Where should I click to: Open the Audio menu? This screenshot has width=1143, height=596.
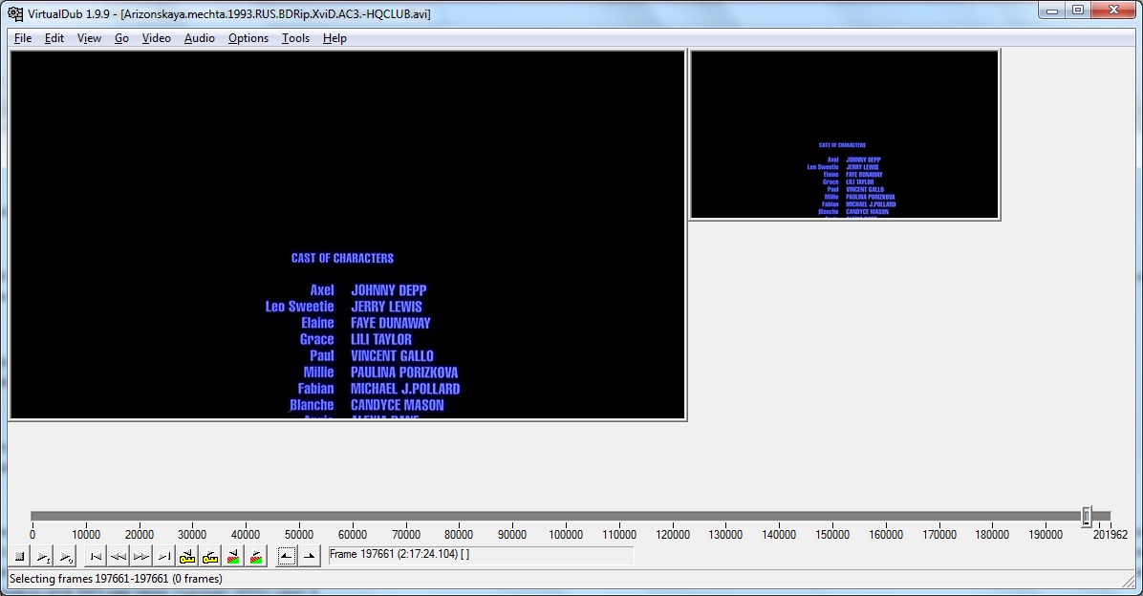[199, 38]
